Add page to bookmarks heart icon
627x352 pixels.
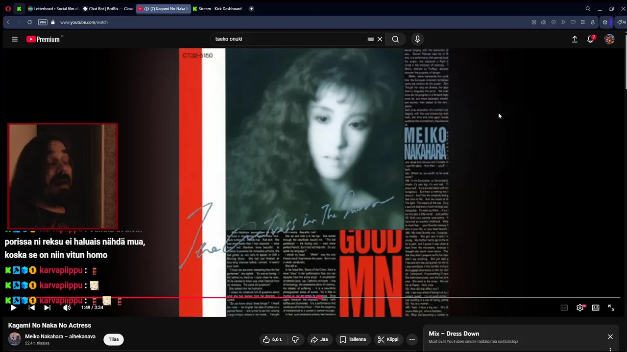click(x=573, y=22)
